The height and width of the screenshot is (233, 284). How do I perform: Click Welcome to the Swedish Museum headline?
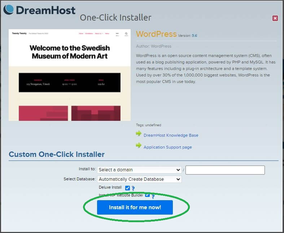pos(70,52)
